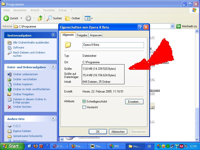
Task: Select the Allgemein tab
Action: point(68,35)
